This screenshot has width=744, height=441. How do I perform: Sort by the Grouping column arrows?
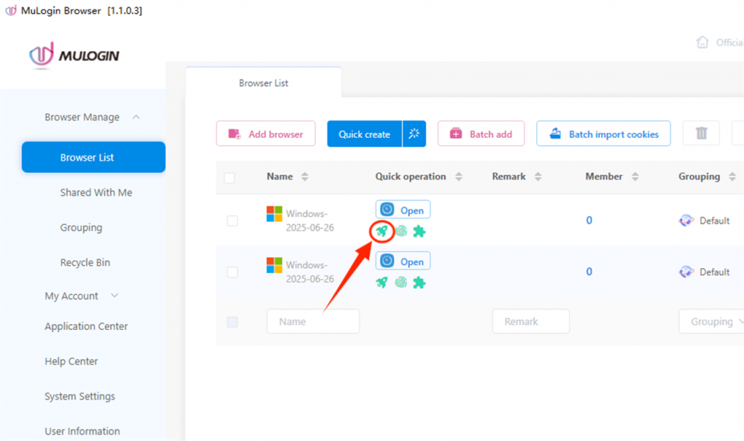(732, 177)
